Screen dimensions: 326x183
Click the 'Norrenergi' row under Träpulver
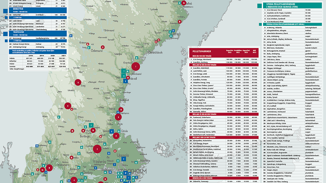(x=38, y=38)
